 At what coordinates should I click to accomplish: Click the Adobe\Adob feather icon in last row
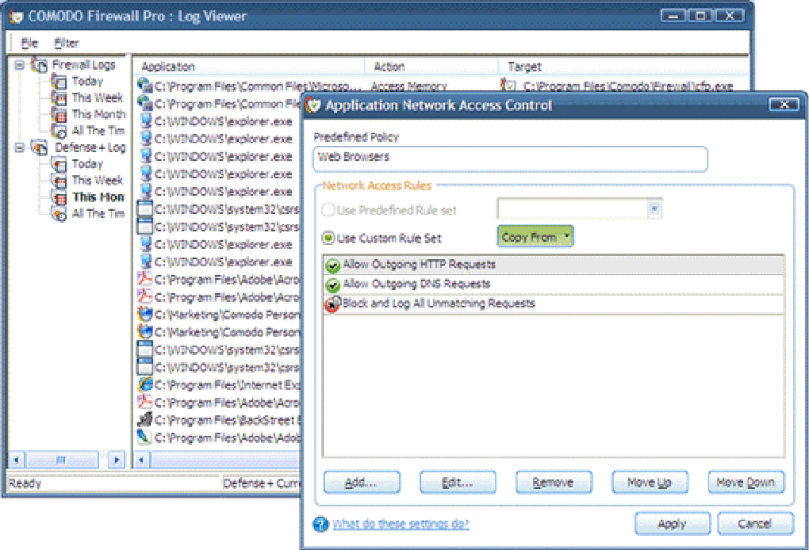145,437
